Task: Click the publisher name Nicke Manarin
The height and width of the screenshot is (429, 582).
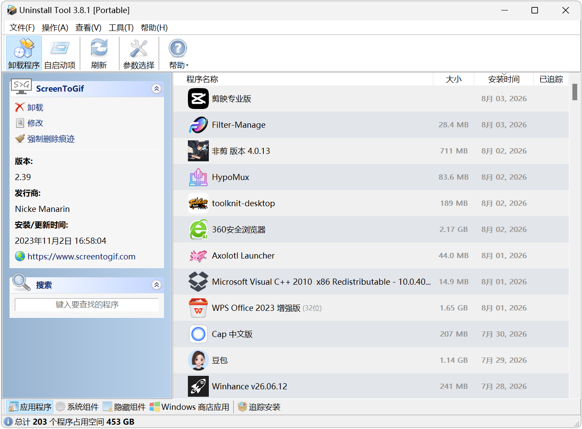Action: click(42, 209)
